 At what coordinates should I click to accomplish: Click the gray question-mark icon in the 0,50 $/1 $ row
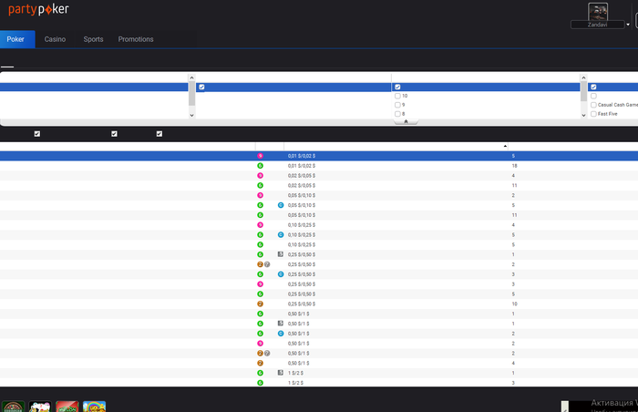tap(267, 354)
